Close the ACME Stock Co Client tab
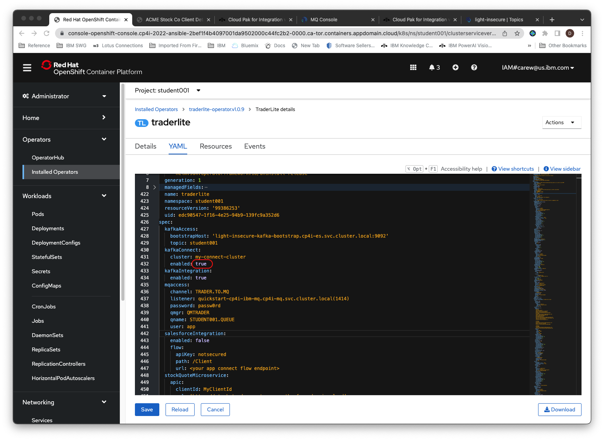Viewport: 604px width, 440px height. click(209, 20)
